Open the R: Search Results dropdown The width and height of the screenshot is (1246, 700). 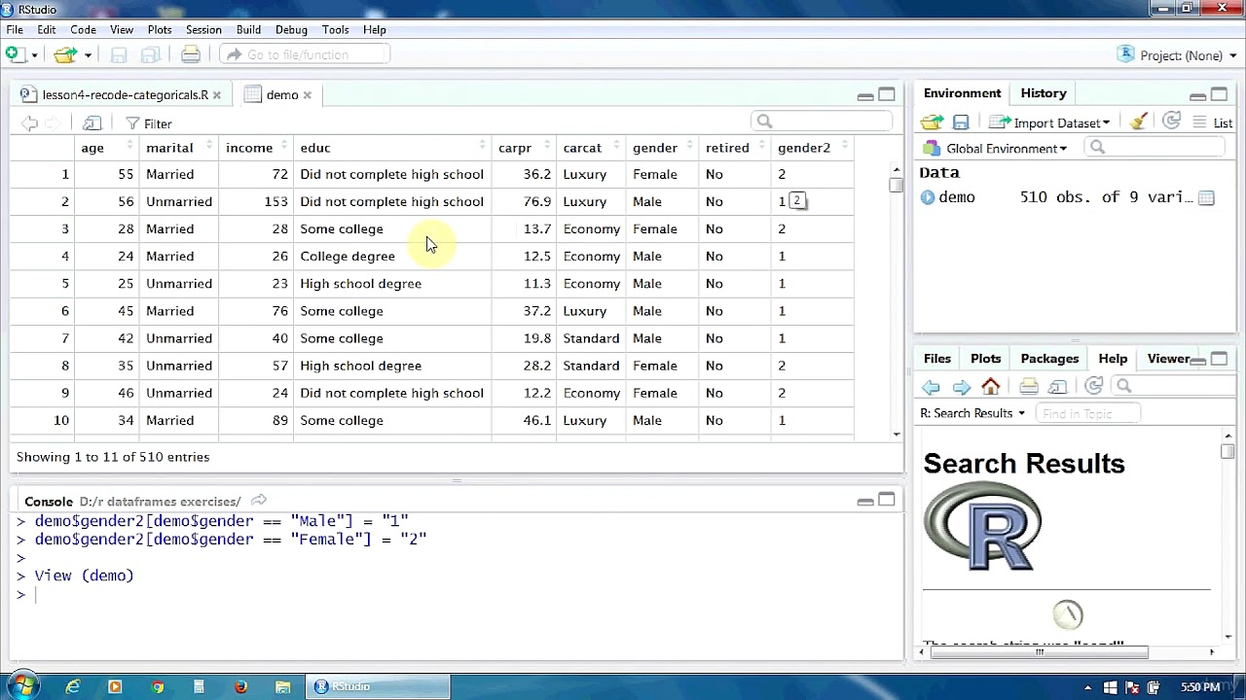972,413
